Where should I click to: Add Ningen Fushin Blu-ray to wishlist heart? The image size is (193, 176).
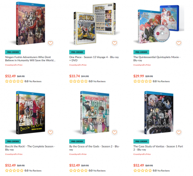(x=50, y=43)
